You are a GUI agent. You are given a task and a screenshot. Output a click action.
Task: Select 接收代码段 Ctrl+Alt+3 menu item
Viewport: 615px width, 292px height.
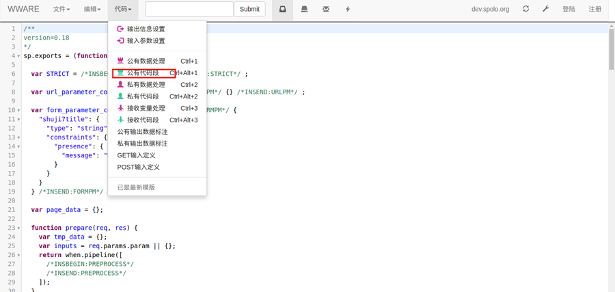(x=157, y=120)
